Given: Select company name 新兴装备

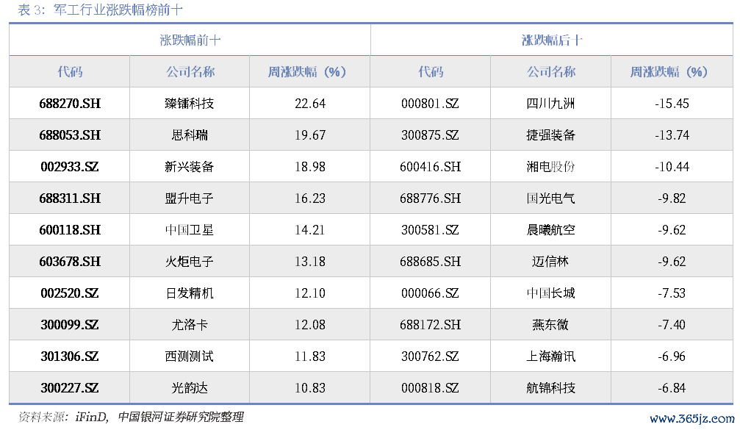Looking at the screenshot, I should (x=190, y=167).
